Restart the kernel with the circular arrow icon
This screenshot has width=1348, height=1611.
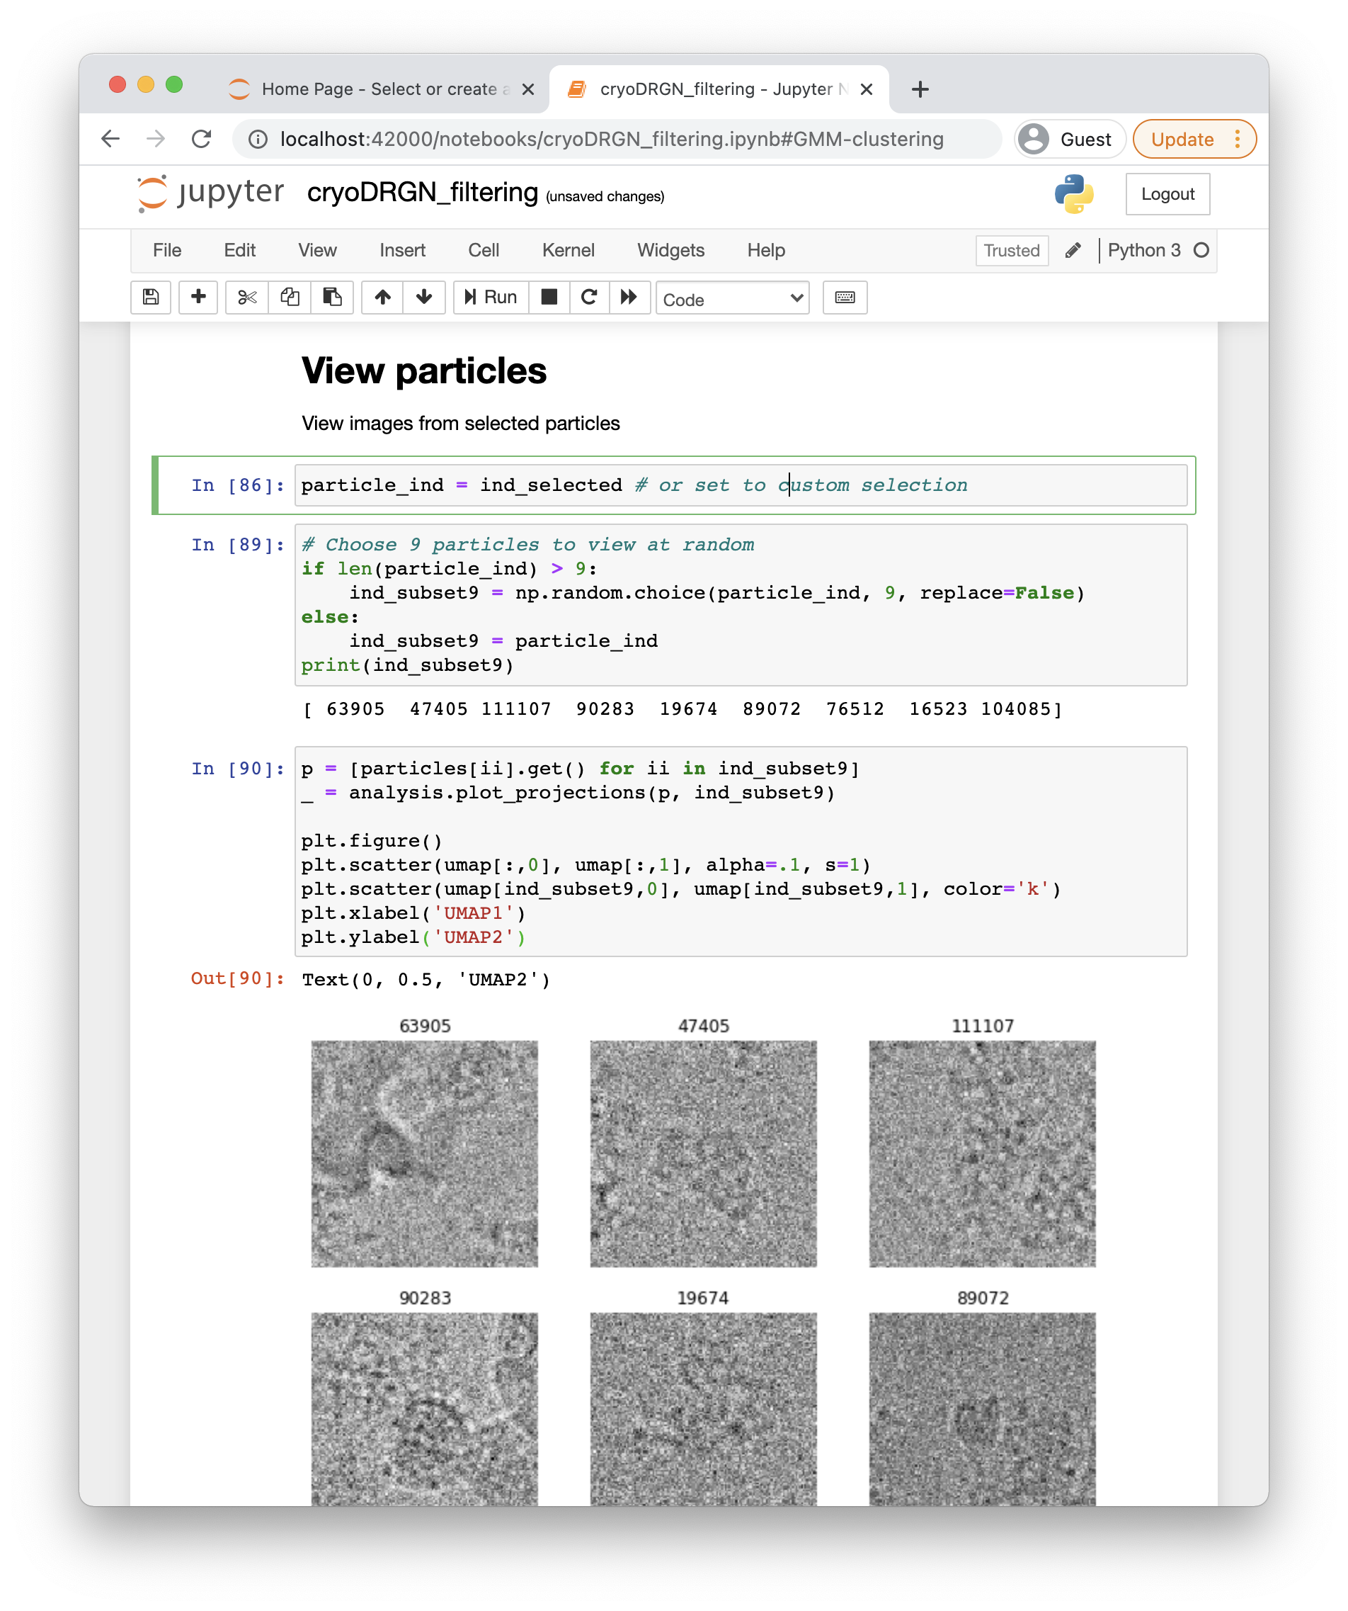(x=589, y=297)
